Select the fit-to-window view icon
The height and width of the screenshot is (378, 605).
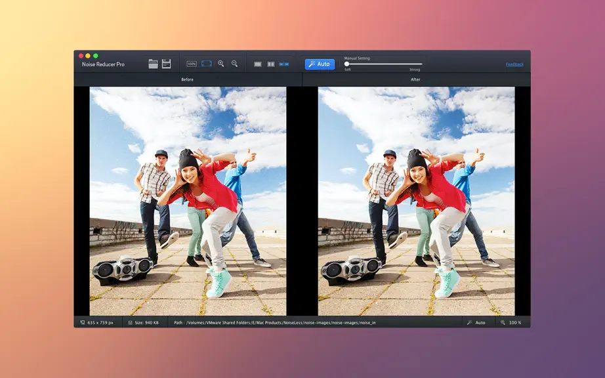[x=207, y=63]
